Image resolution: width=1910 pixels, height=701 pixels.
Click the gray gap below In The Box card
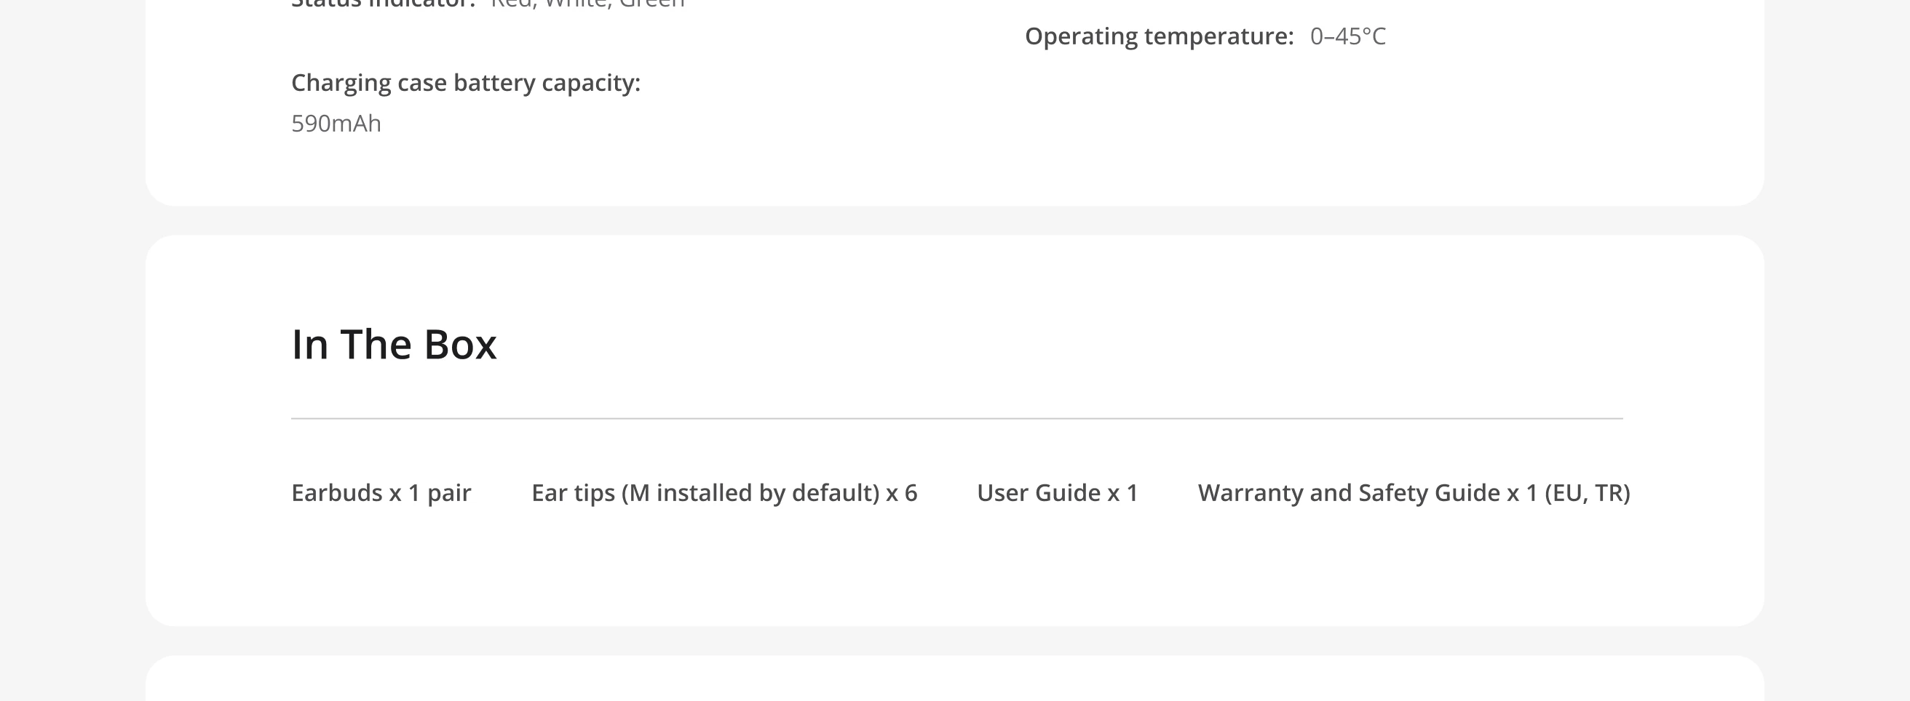[x=955, y=641]
